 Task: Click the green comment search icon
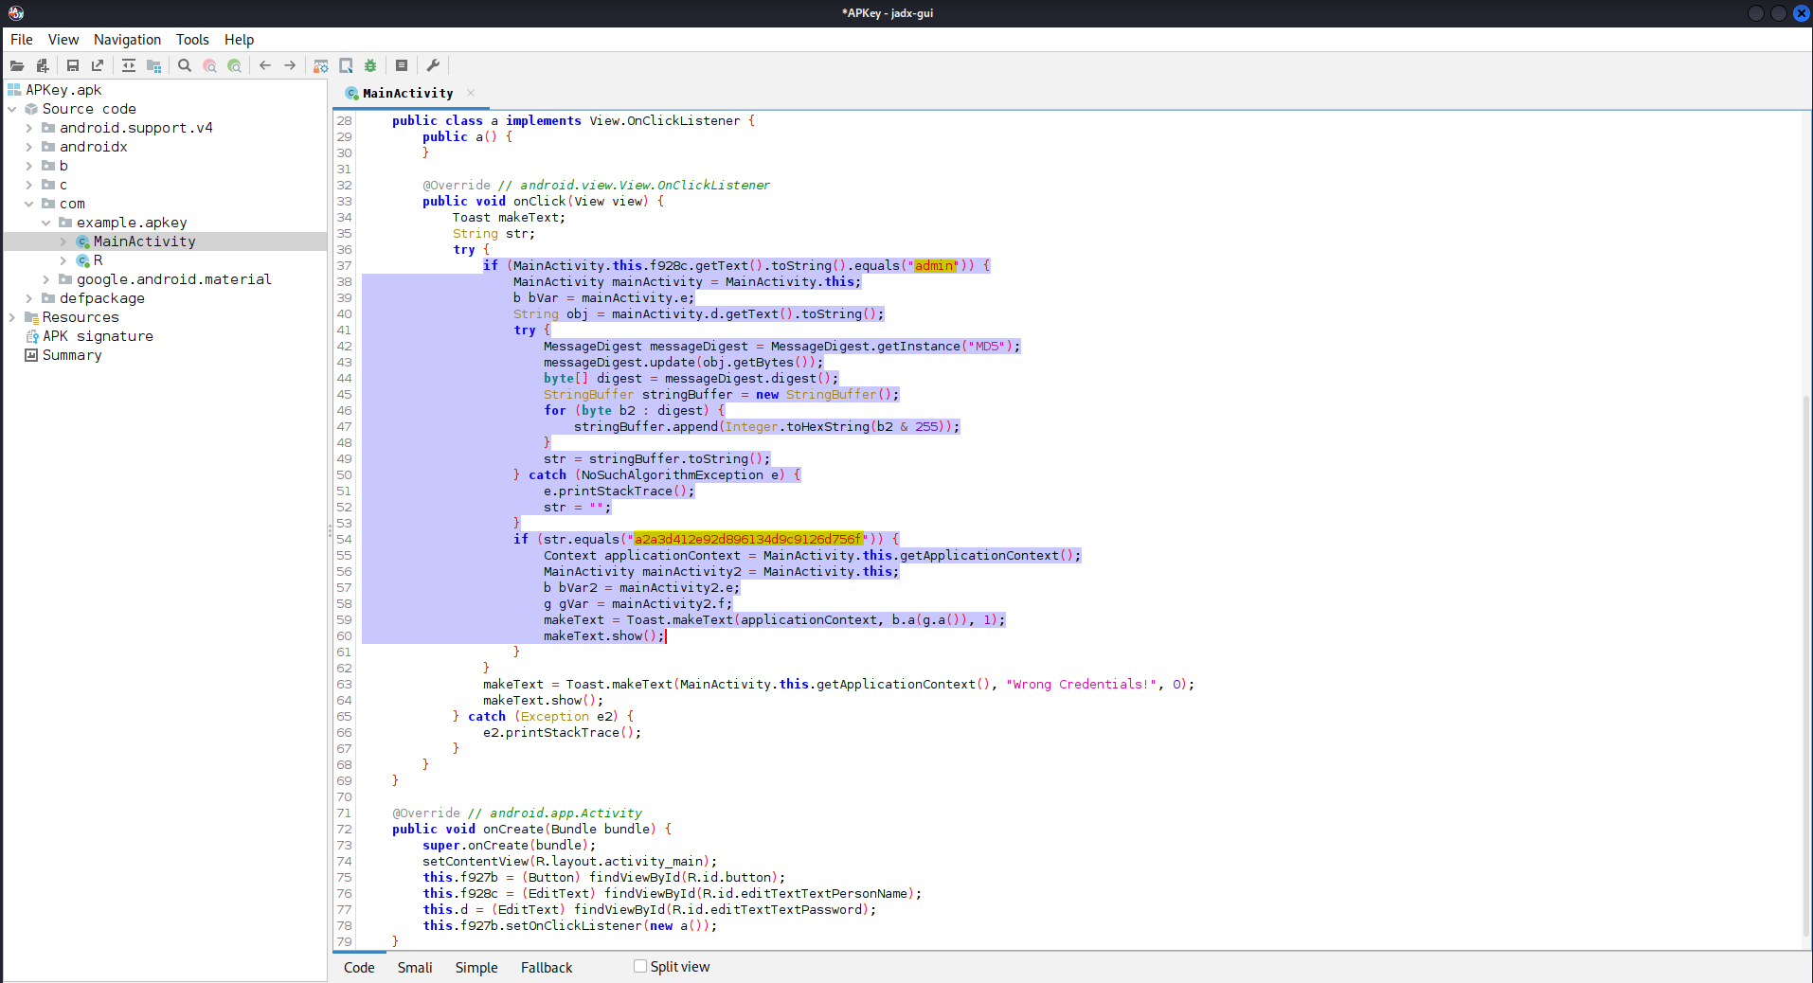(x=234, y=65)
